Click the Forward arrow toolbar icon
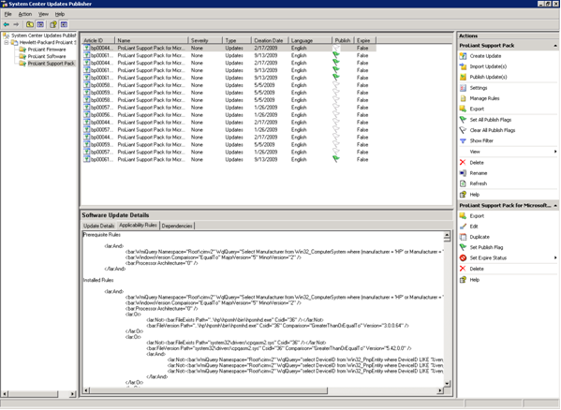 click(16, 24)
